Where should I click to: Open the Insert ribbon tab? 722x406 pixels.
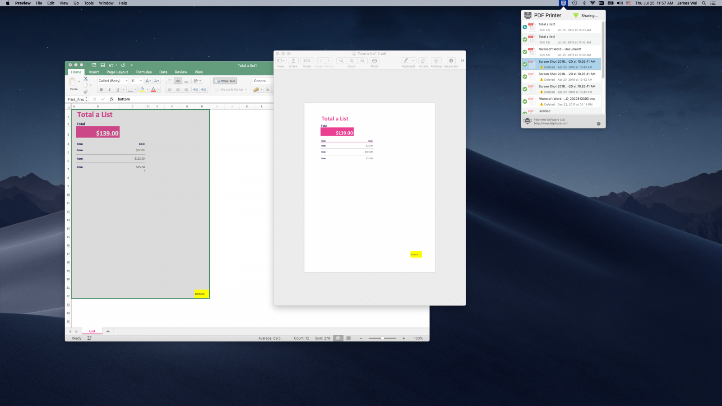point(94,72)
